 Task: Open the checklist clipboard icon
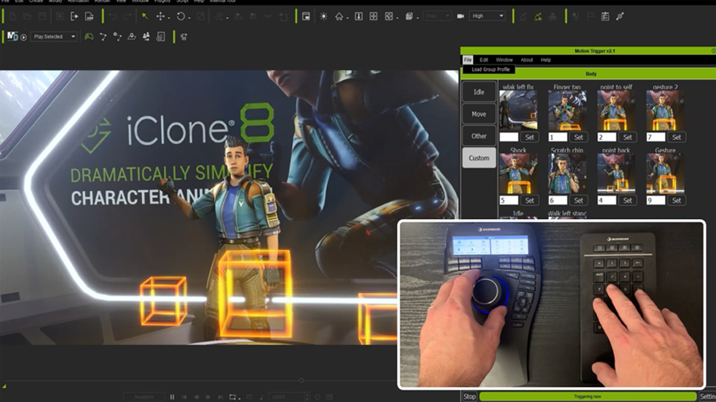pos(605,16)
